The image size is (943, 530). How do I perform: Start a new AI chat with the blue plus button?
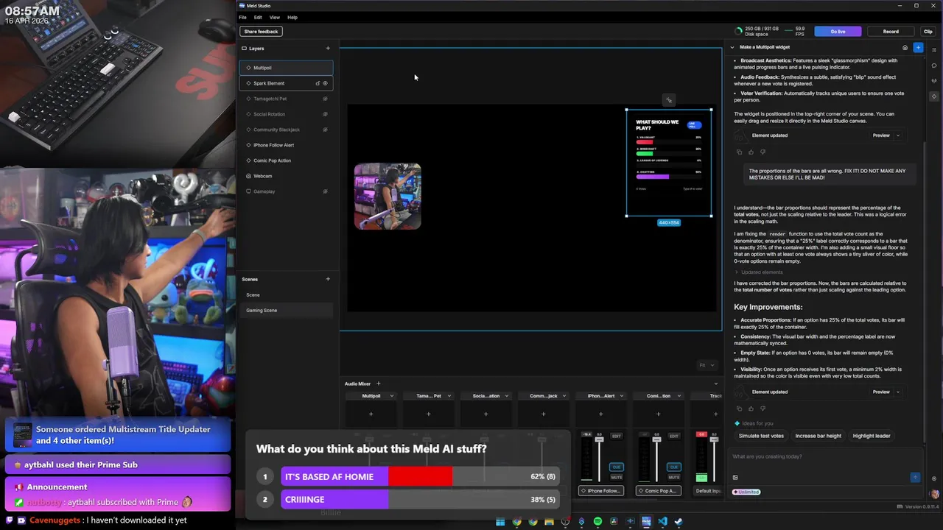click(918, 47)
